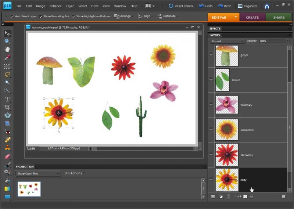Viewport: 294px width, 209px height.
Task: Click the Reset Panels button
Action: (181, 6)
